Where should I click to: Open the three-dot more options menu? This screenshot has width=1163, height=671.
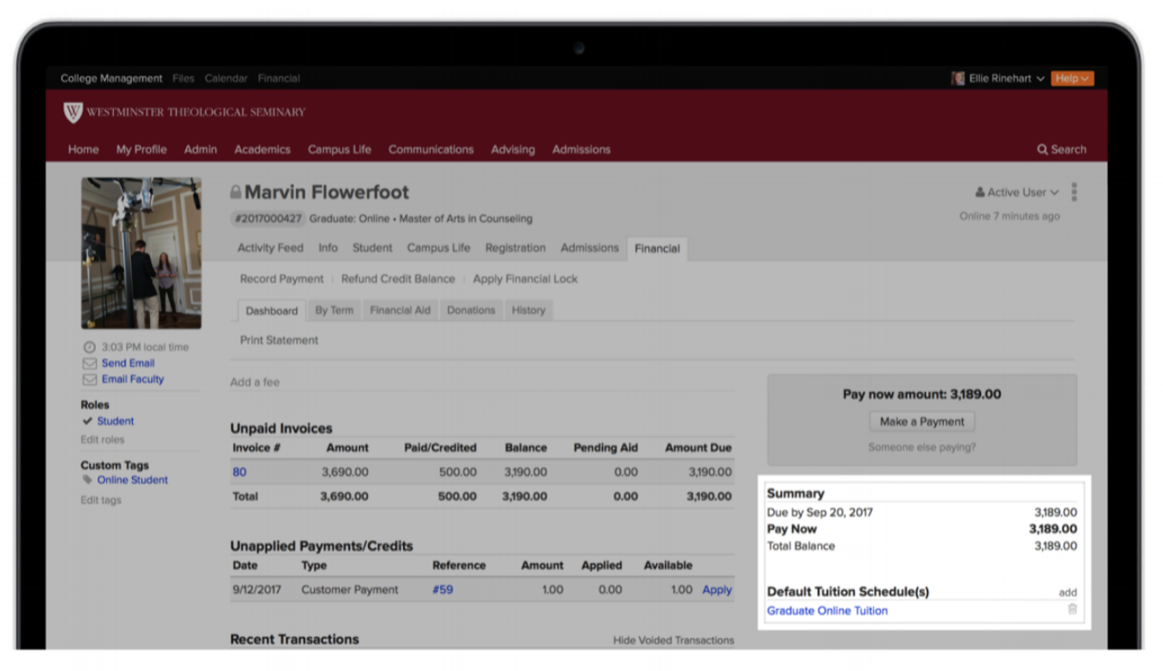point(1073,192)
